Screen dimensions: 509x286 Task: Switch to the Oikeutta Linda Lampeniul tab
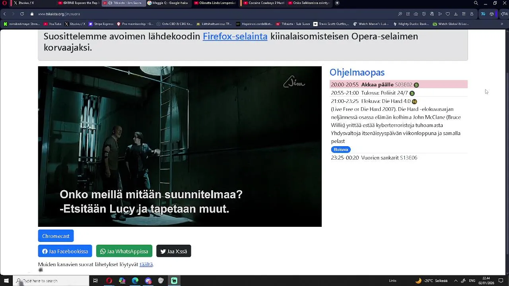[215, 3]
